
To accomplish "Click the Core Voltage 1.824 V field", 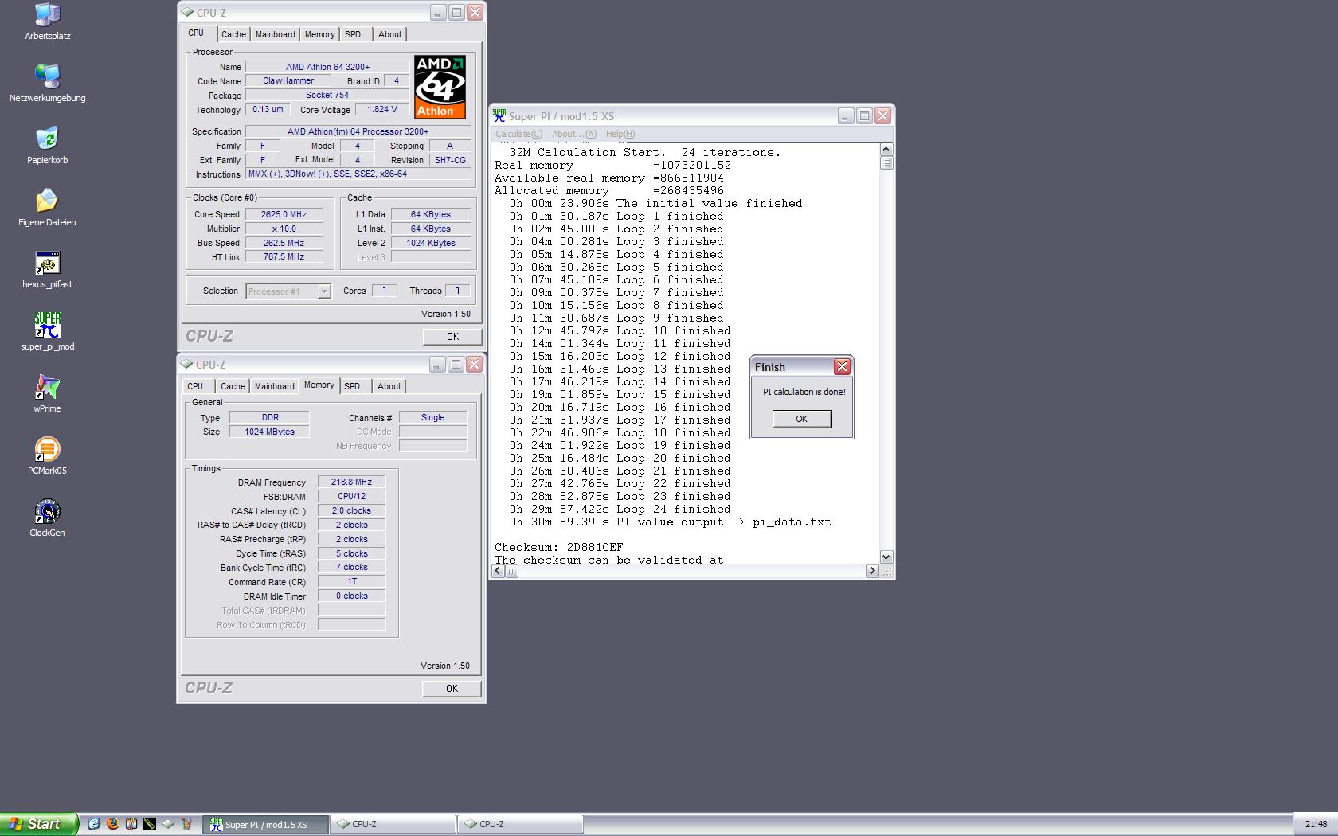I will pyautogui.click(x=382, y=109).
